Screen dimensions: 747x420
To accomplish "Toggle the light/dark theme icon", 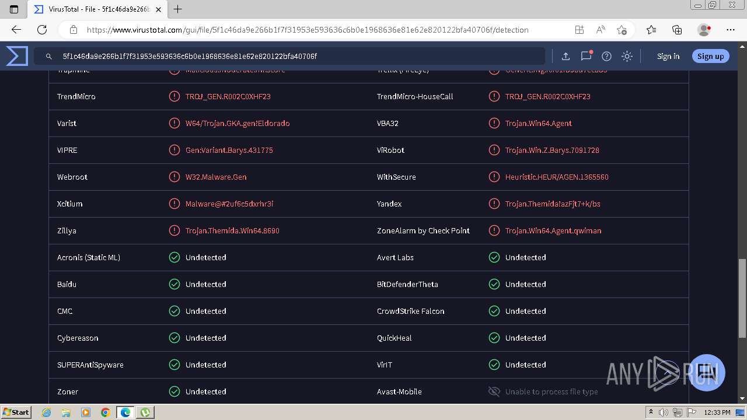I will coord(627,57).
